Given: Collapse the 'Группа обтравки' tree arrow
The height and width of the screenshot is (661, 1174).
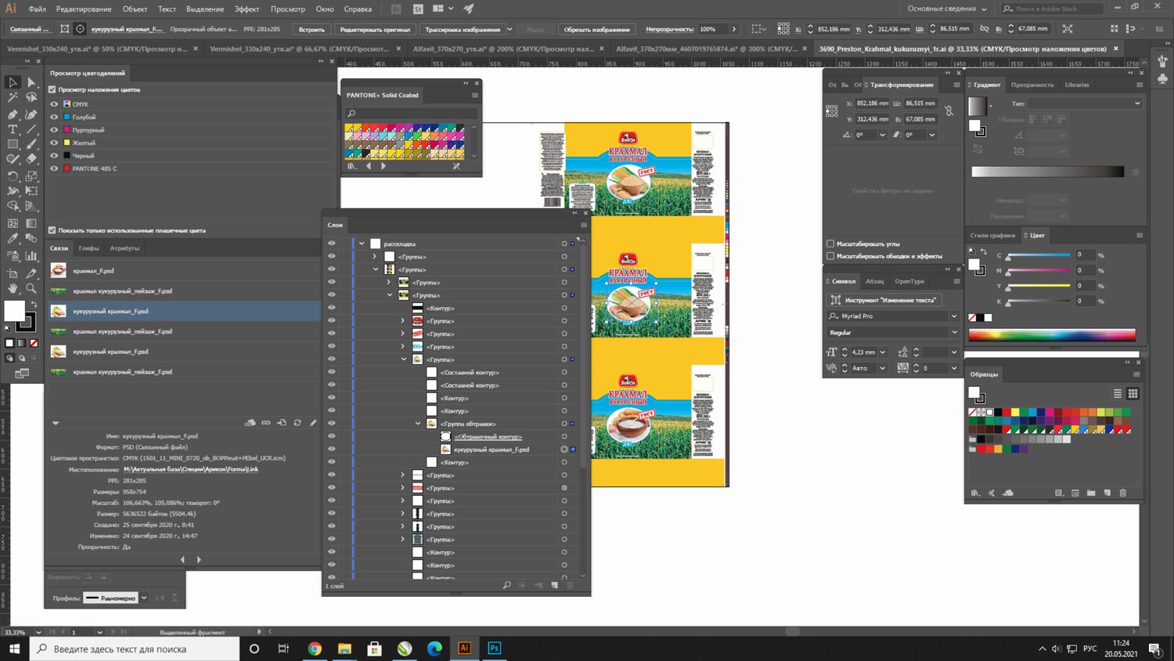Looking at the screenshot, I should [418, 424].
